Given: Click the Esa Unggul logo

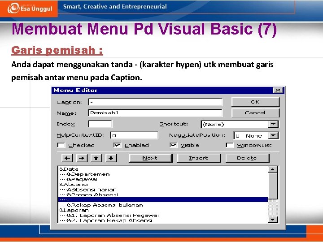Looking at the screenshot, I should (30, 8).
